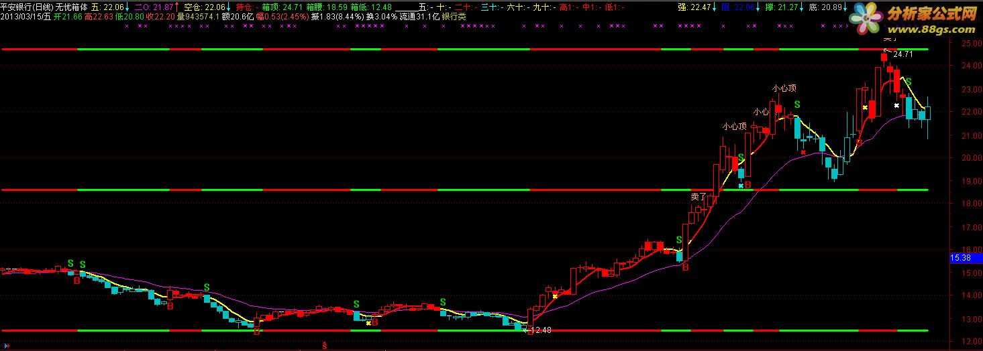Click the double-arrow icon at chart's bottom-left corner

click(7, 346)
